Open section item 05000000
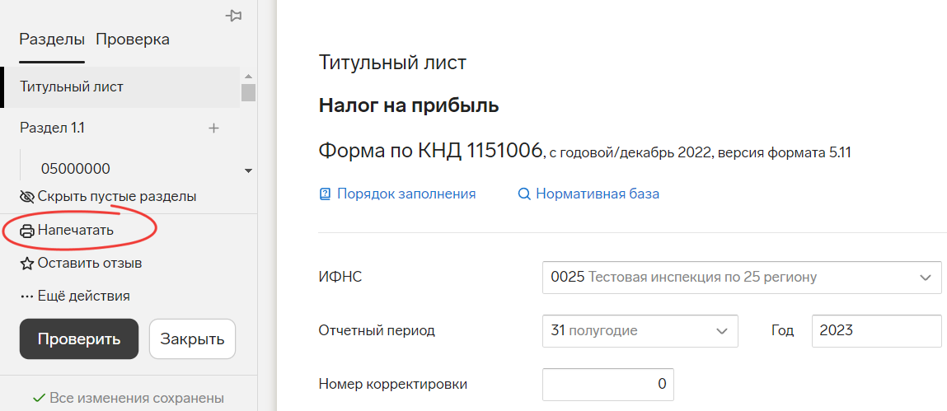This screenshot has height=411, width=947. [76, 168]
